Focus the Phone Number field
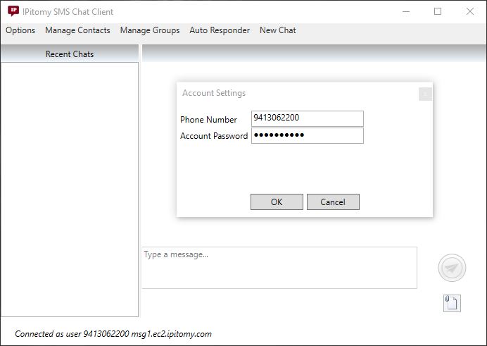 pos(308,118)
